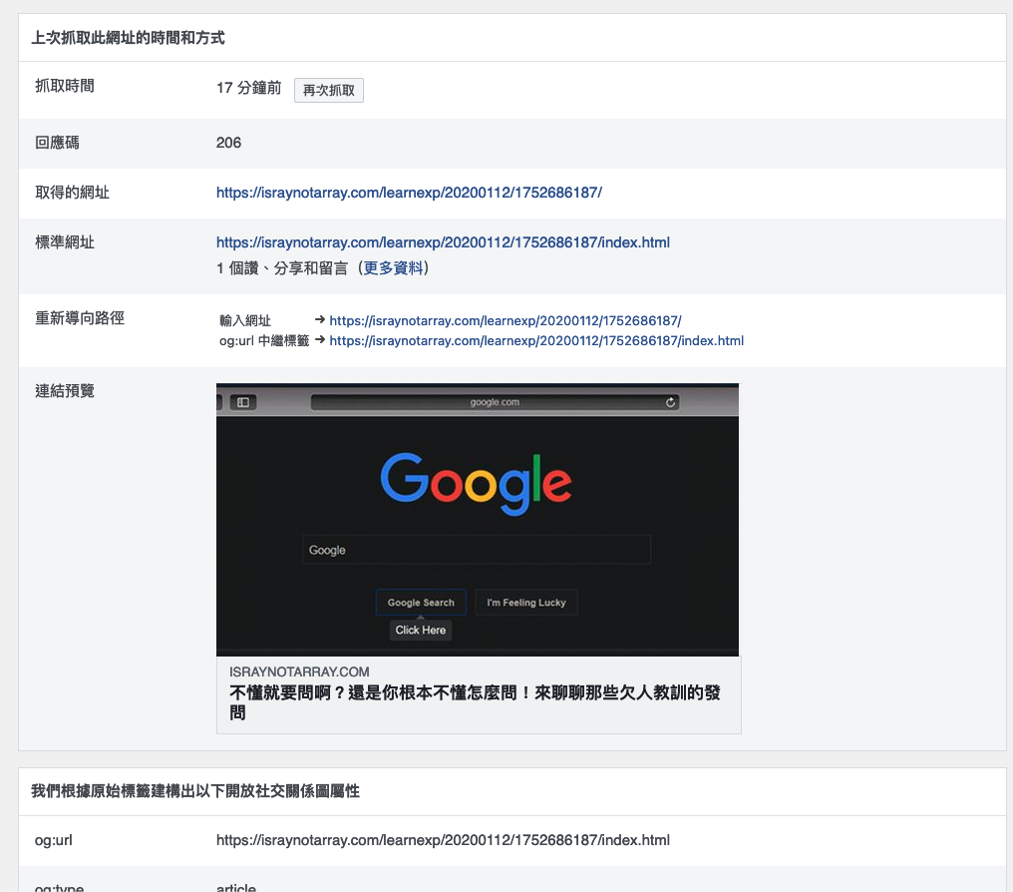
Task: Click the og:url property value text
Action: point(443,840)
